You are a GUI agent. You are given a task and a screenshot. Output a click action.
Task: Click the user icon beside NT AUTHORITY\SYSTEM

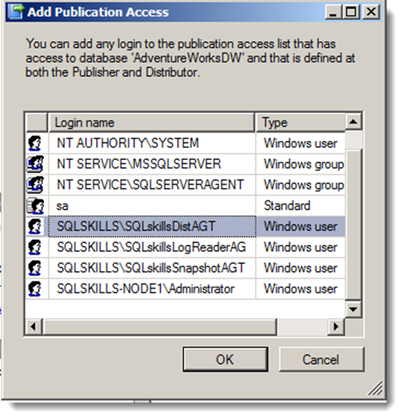(35, 143)
